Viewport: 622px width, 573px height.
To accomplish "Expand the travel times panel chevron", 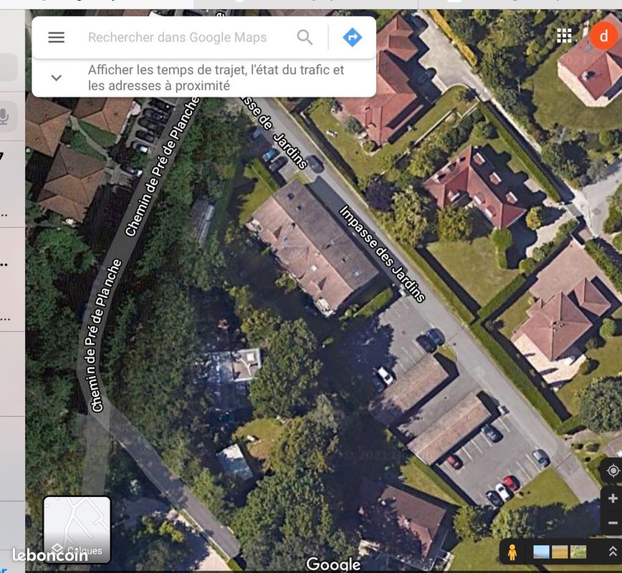I will [57, 78].
